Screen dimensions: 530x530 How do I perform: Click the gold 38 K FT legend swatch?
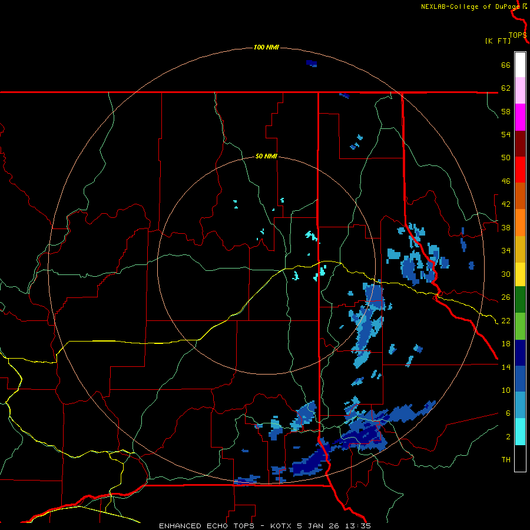[x=520, y=249]
